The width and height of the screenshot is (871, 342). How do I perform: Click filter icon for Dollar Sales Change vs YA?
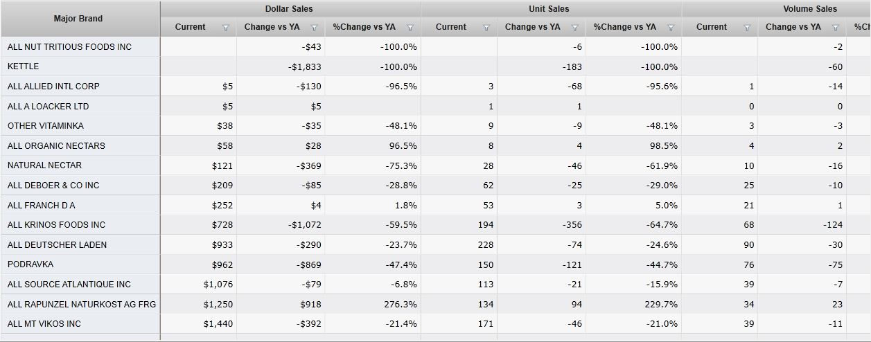click(x=315, y=28)
